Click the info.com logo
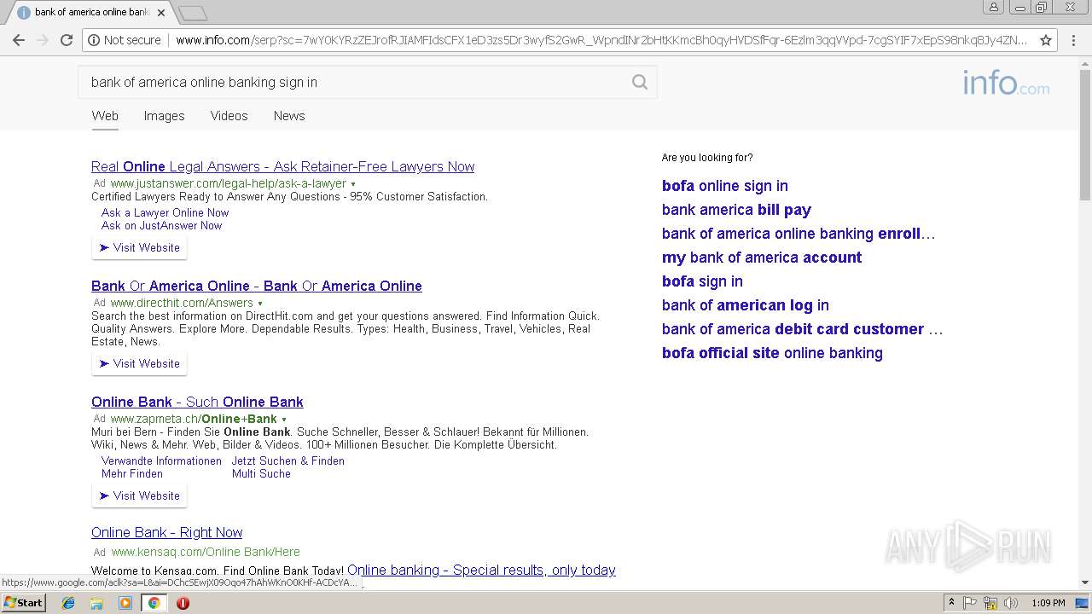This screenshot has width=1092, height=614. point(1007,83)
